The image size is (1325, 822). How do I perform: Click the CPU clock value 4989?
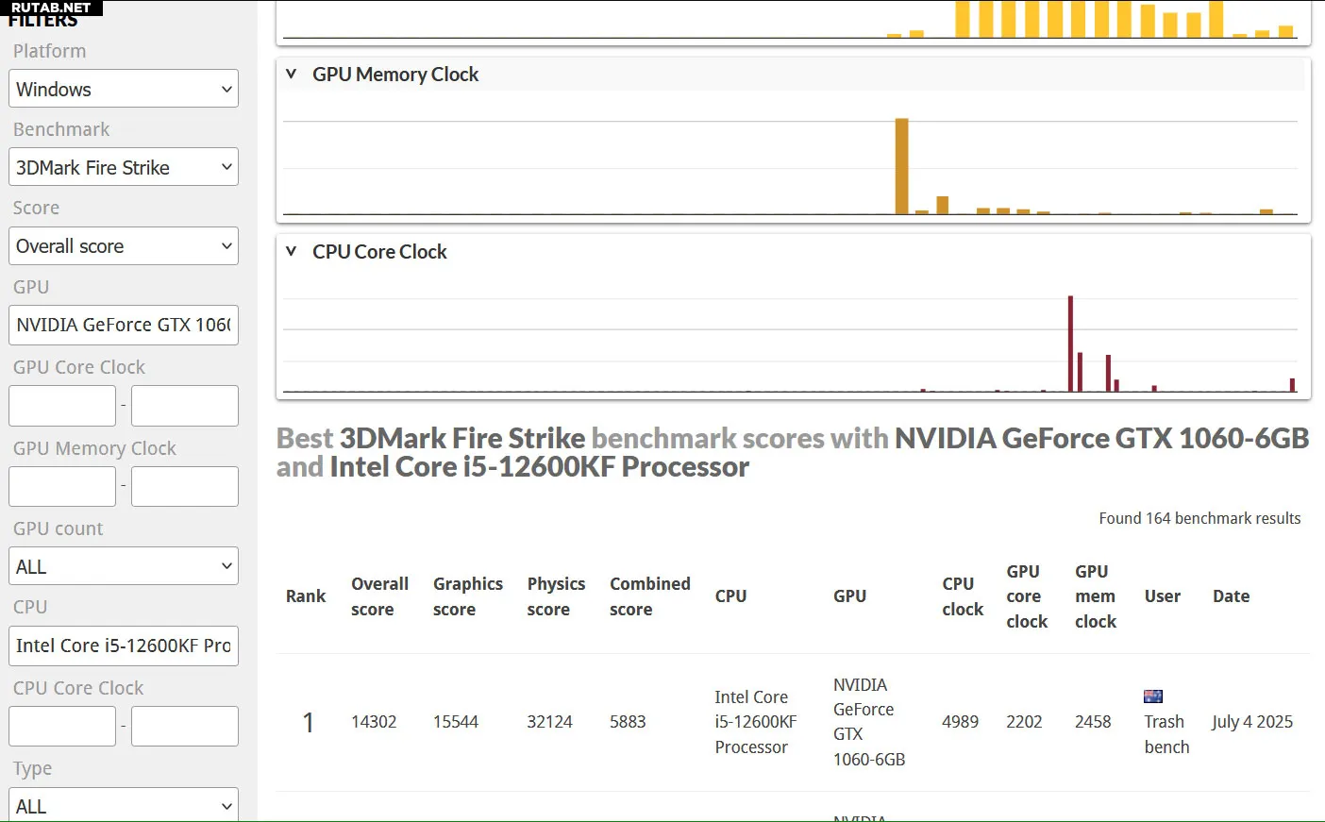pyautogui.click(x=960, y=722)
